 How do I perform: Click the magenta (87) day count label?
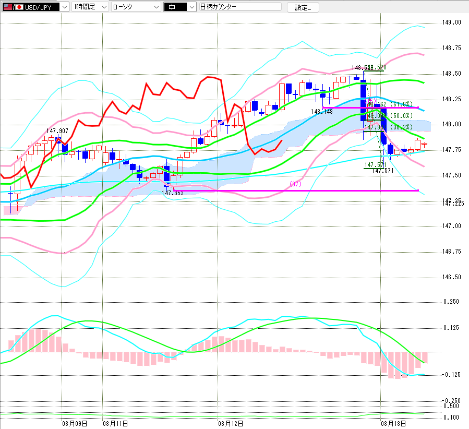pyautogui.click(x=295, y=184)
